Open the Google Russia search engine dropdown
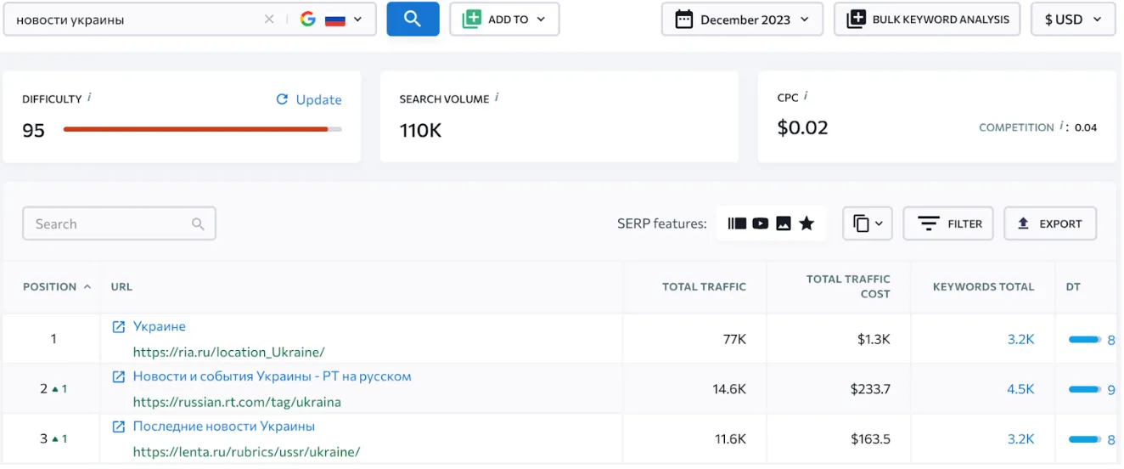Image resolution: width=1124 pixels, height=469 pixels. (x=332, y=20)
